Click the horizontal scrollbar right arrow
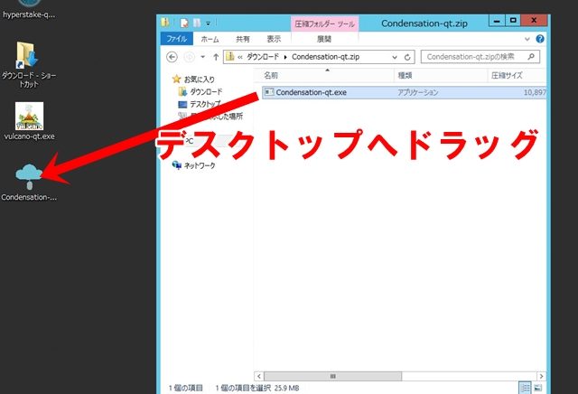The height and width of the screenshot is (394, 578). 542,376
